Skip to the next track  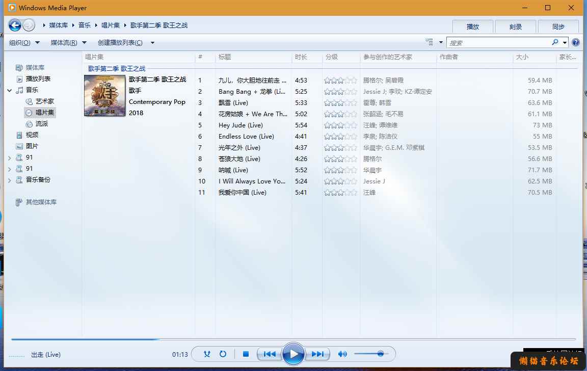(x=317, y=354)
